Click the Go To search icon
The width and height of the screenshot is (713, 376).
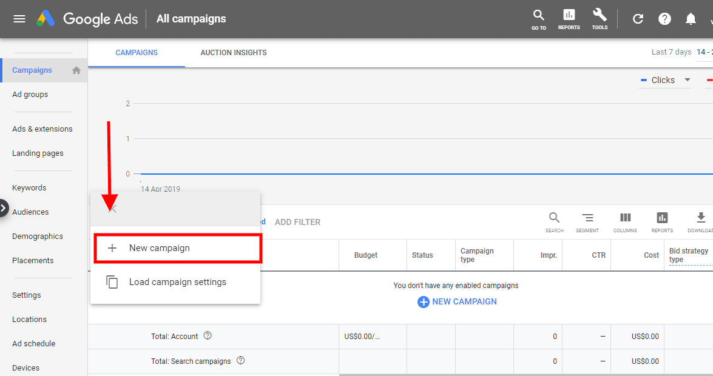coord(538,19)
